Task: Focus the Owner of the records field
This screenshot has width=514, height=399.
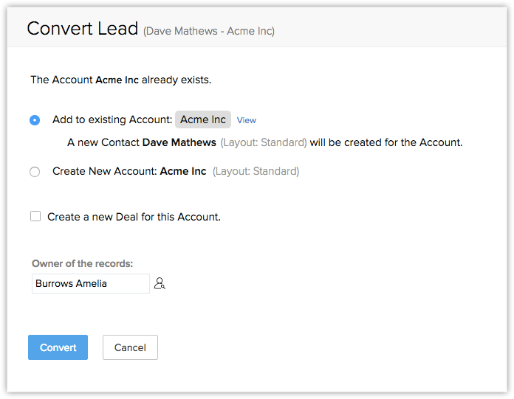Action: click(x=91, y=283)
